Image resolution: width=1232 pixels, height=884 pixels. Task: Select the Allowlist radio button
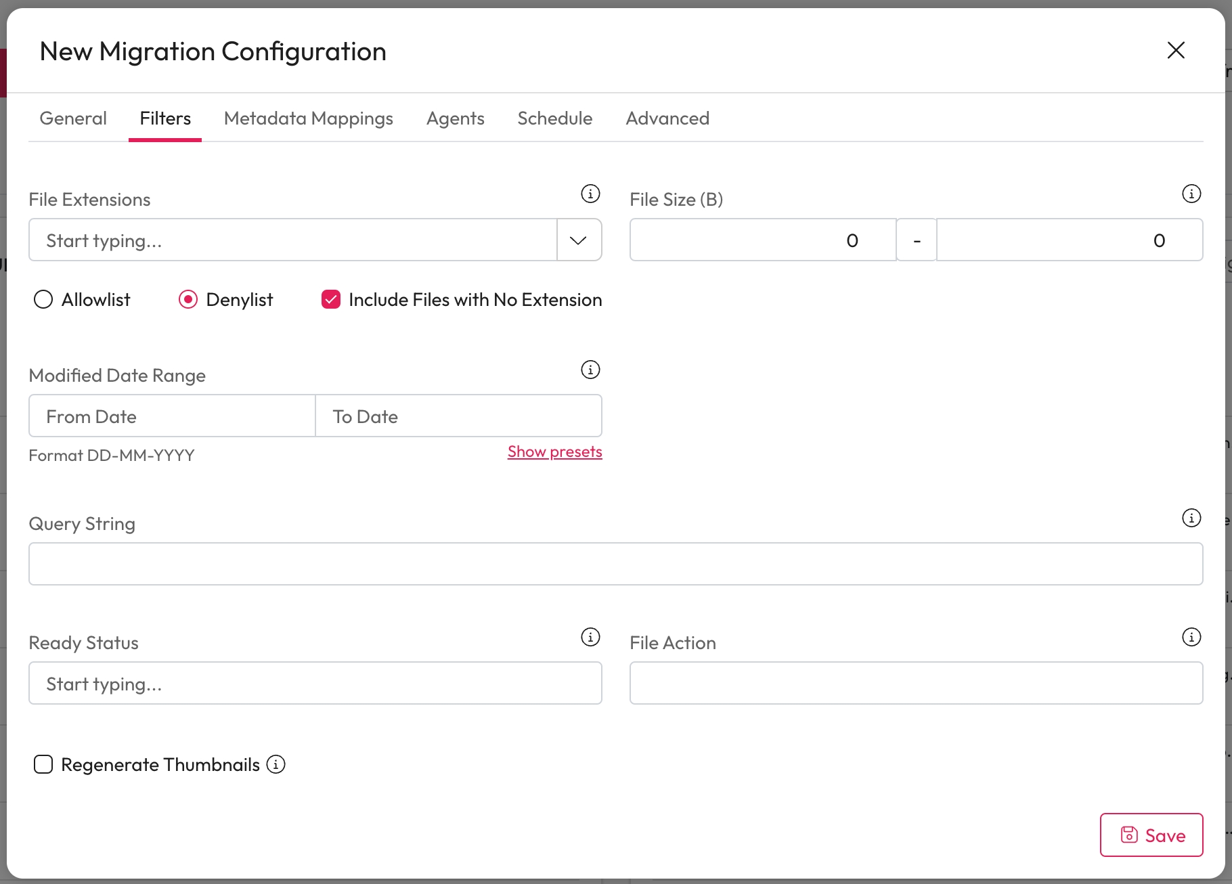43,299
